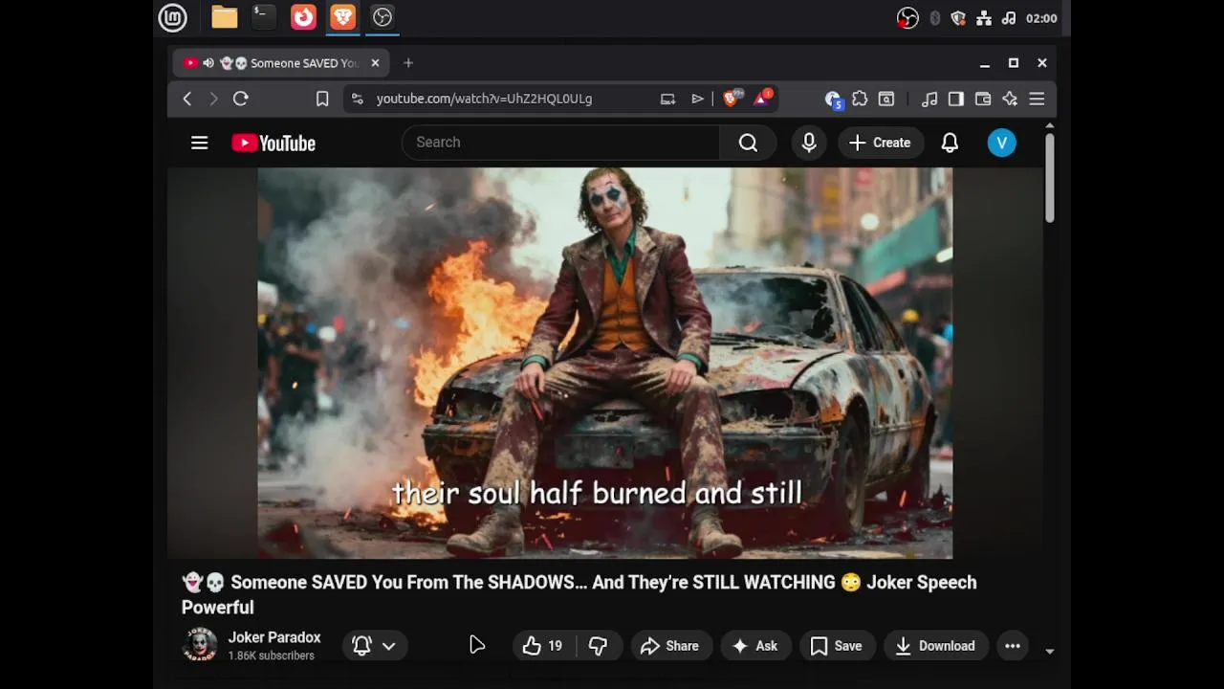Pause the video by clicking the player
The image size is (1224, 689).
pos(604,363)
